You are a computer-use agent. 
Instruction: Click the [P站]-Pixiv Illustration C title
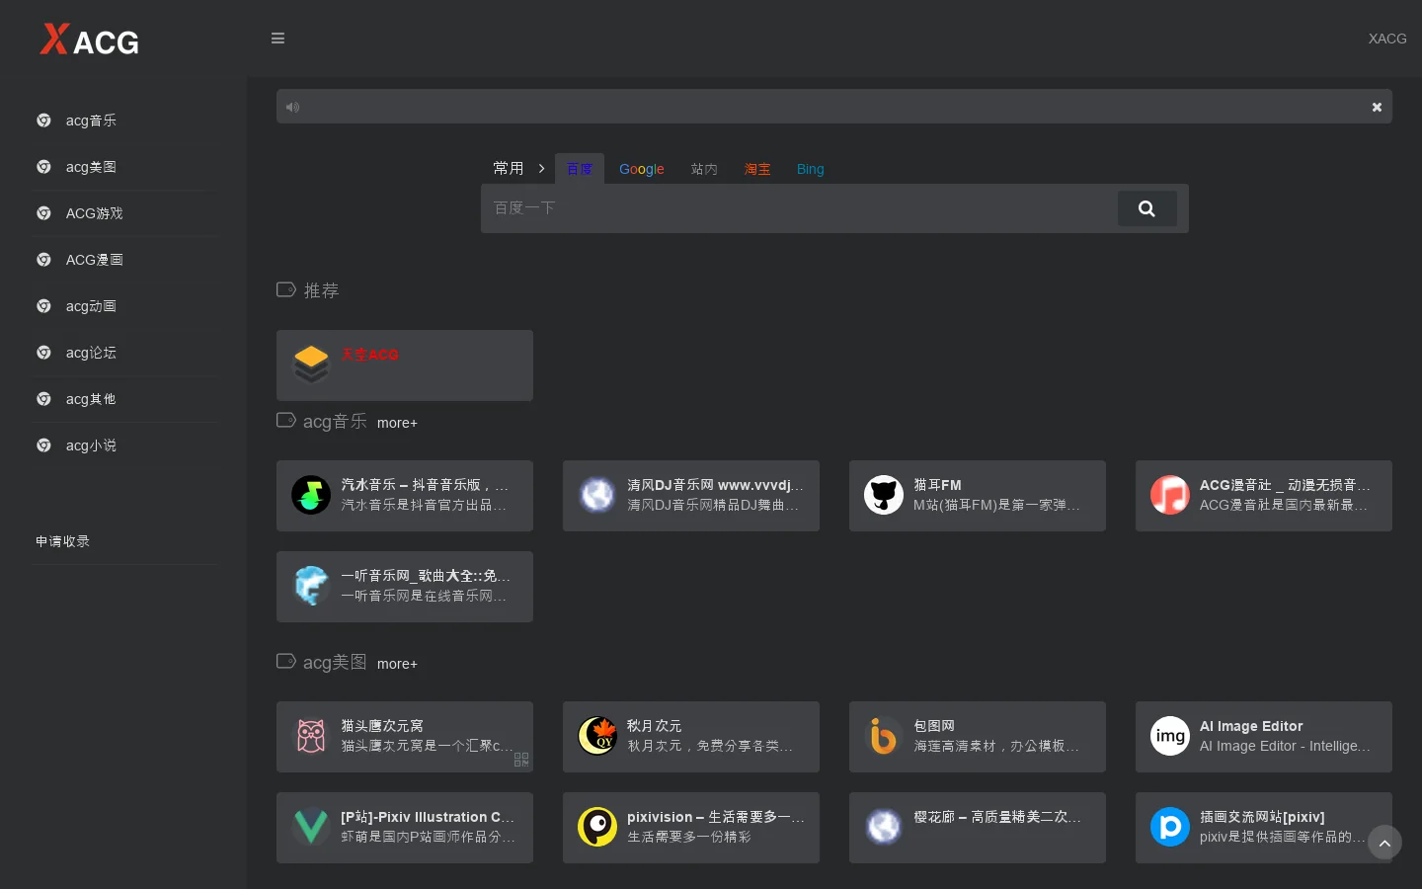click(428, 817)
